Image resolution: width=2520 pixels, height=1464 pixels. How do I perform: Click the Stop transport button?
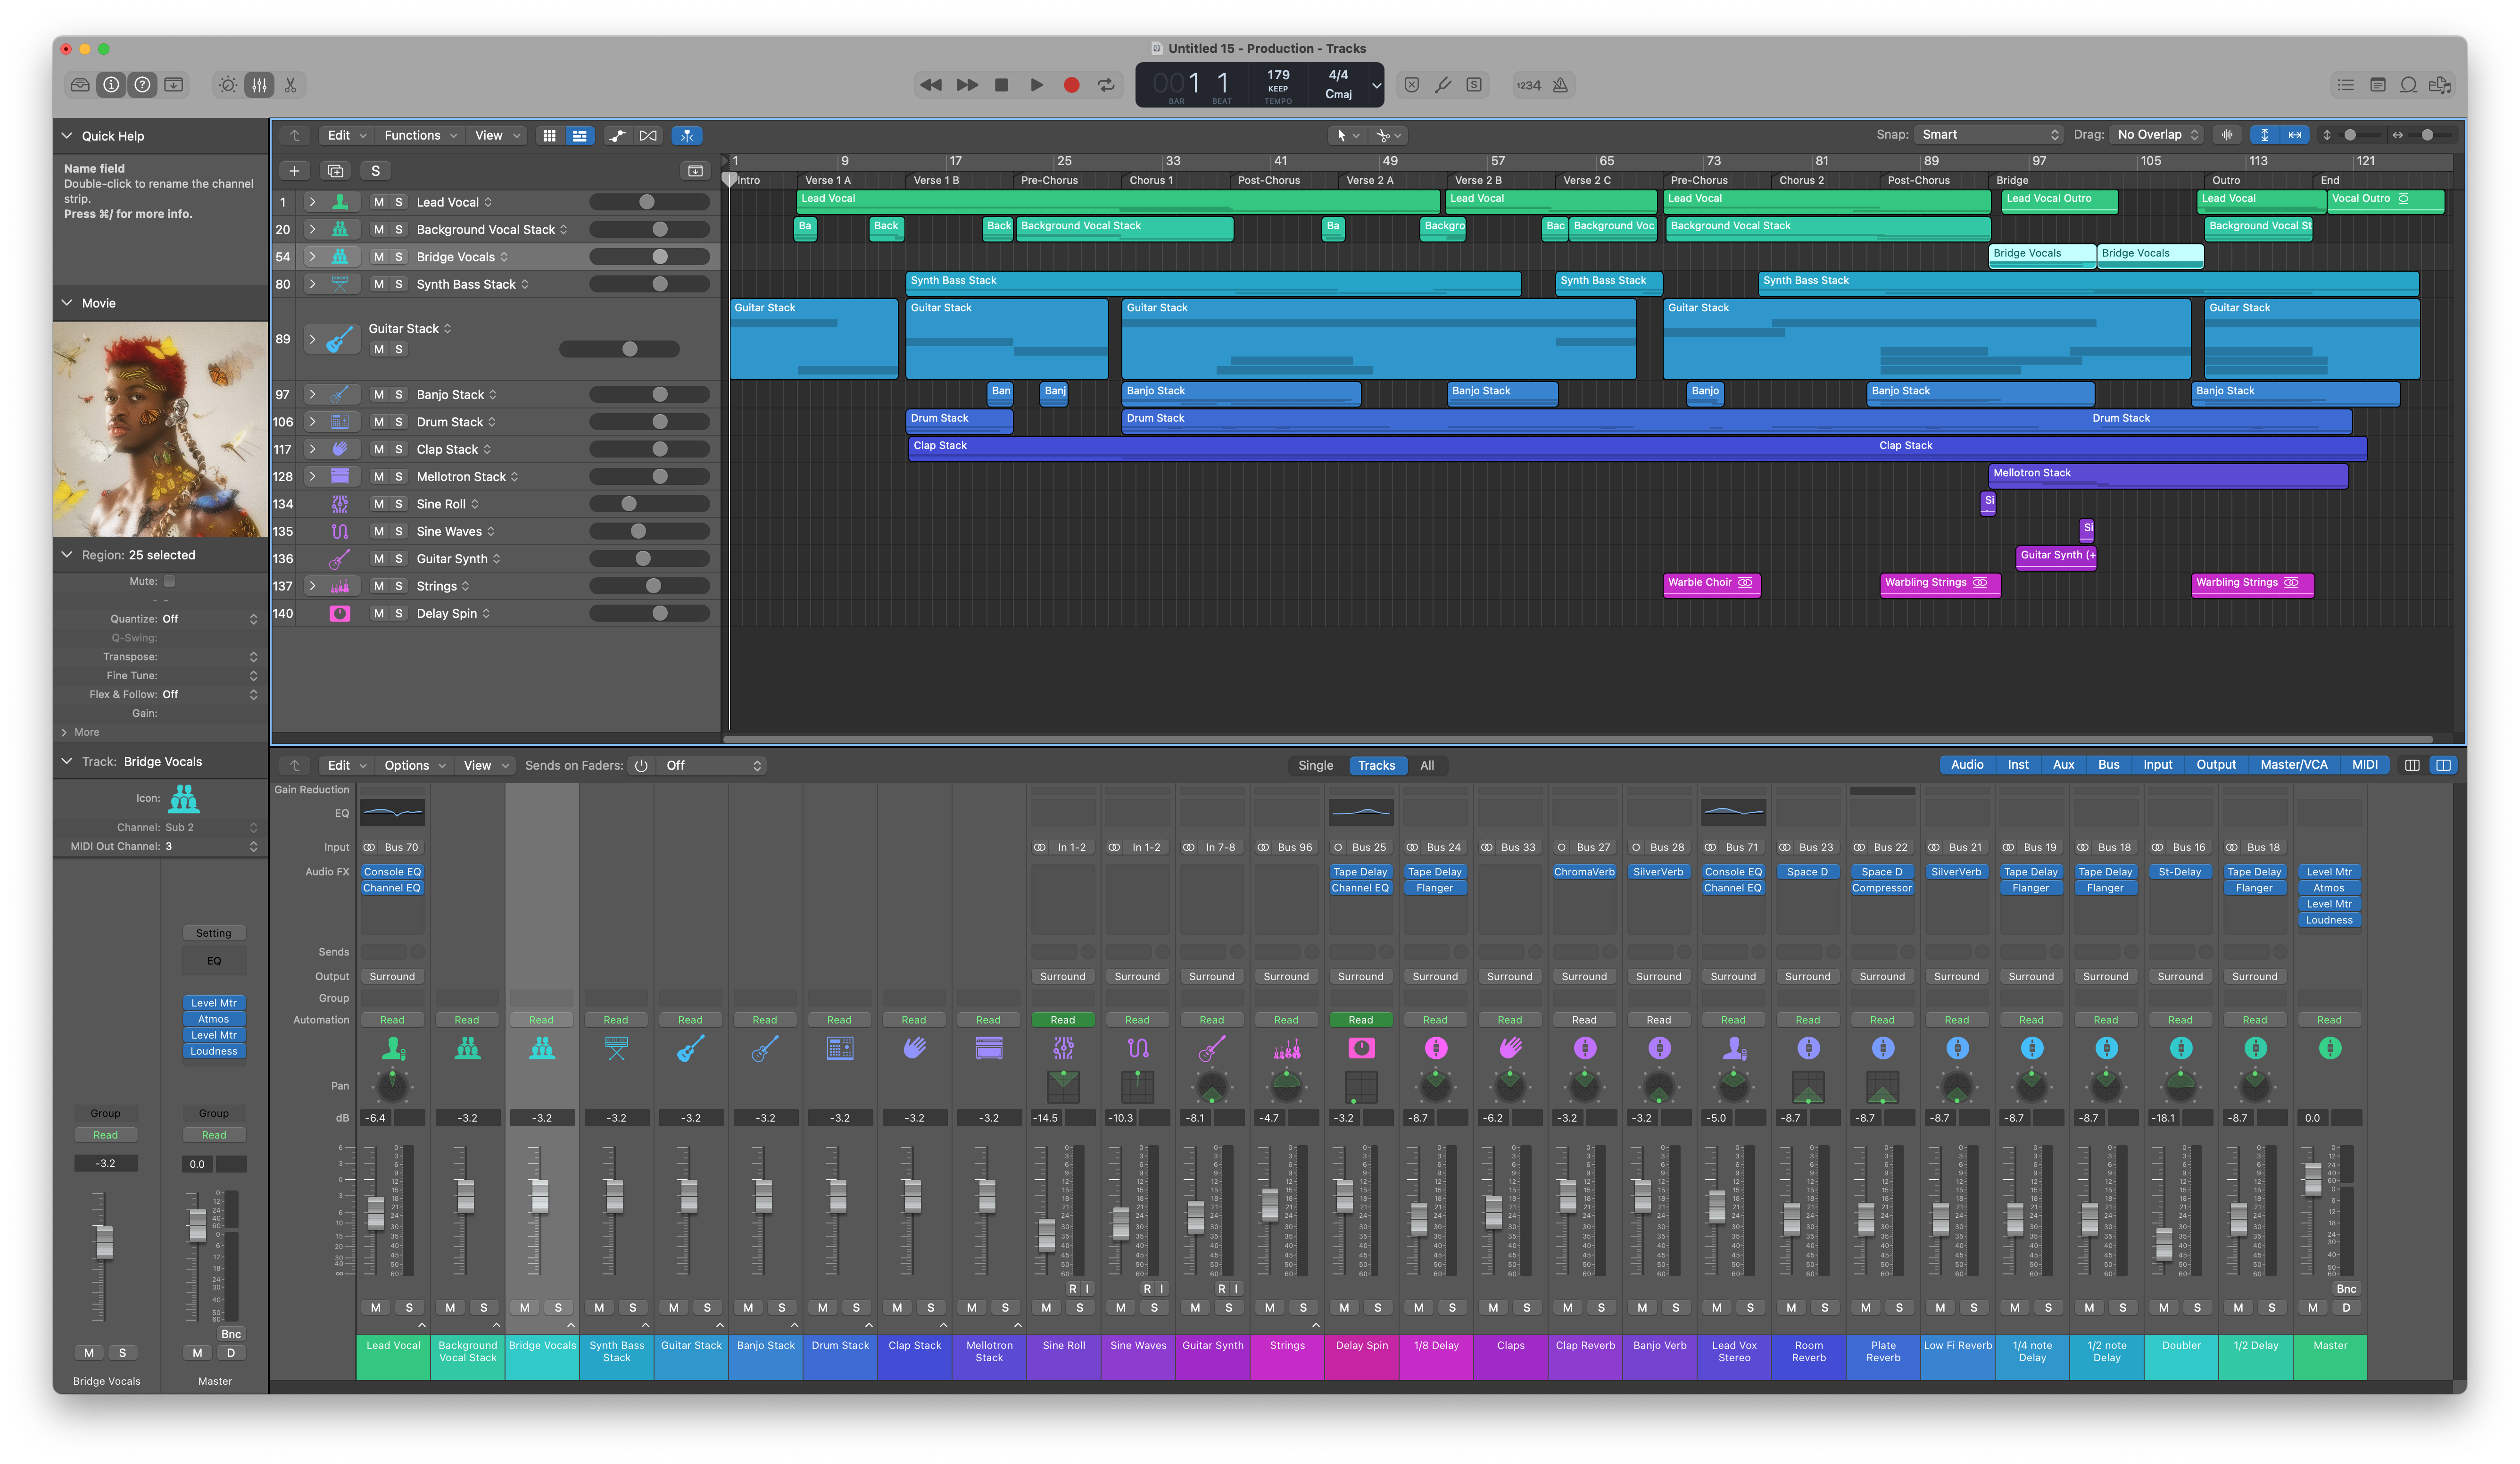[1001, 85]
